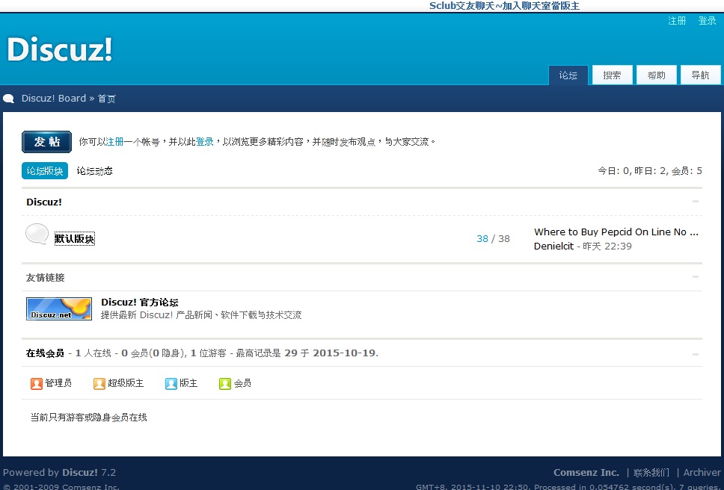Collapse the 在线会员 section
This screenshot has height=490, width=724.
[x=696, y=353]
